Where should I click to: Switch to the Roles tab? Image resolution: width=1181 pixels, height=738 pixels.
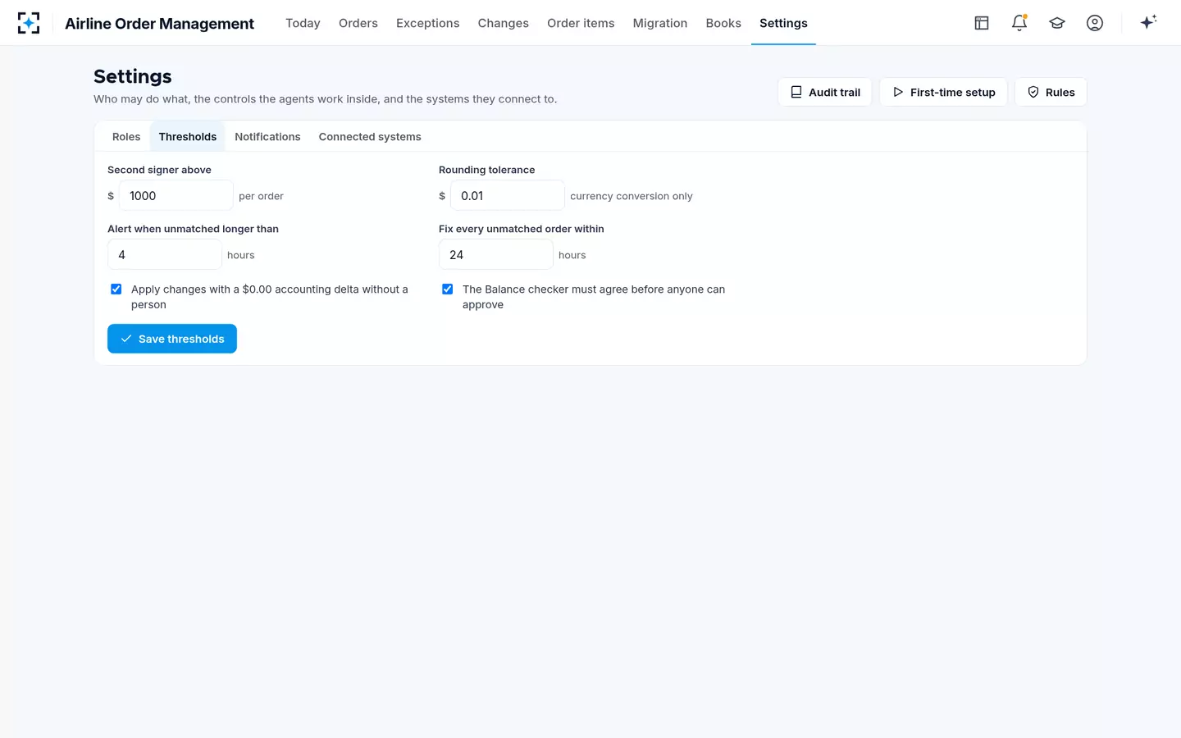(126, 137)
